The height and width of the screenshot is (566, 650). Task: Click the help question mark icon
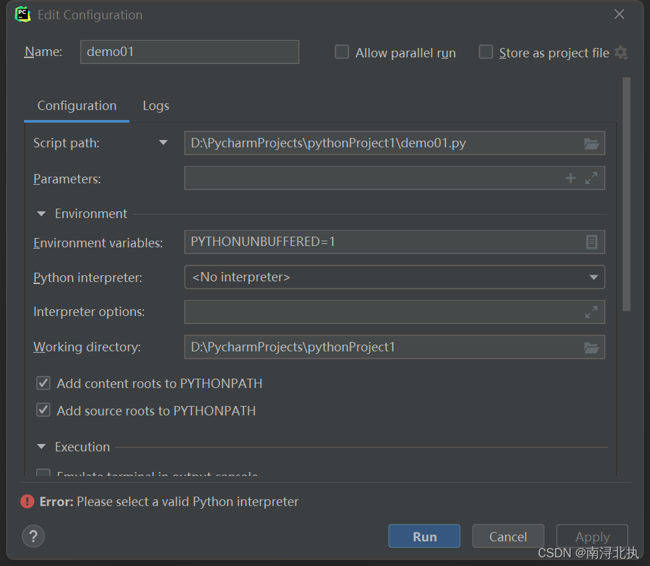point(33,536)
